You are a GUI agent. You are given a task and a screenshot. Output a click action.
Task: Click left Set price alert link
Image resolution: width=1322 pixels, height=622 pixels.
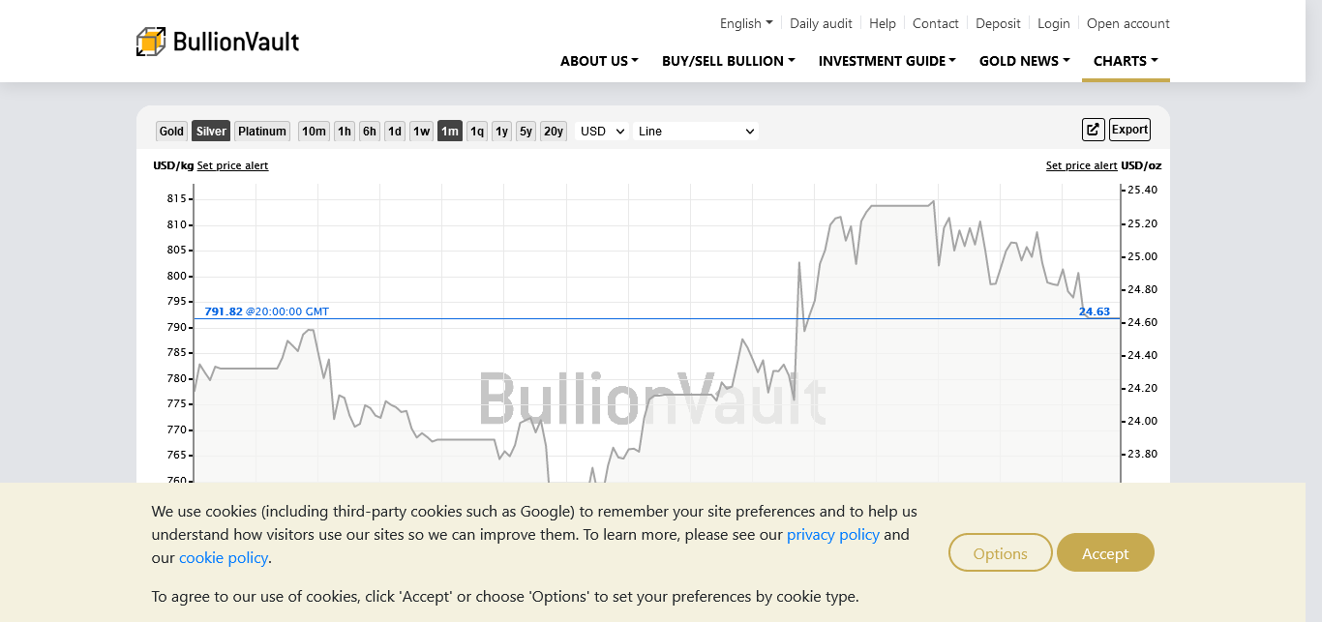click(x=232, y=165)
